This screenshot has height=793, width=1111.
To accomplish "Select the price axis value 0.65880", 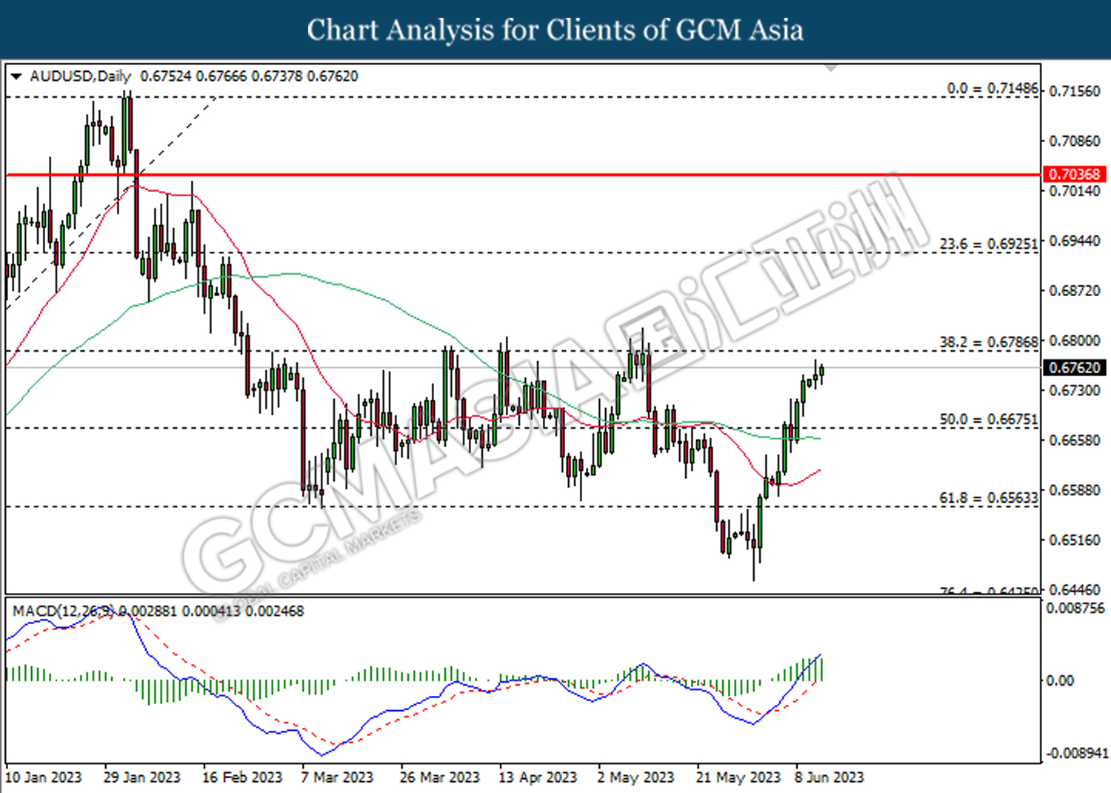I will point(1075,490).
